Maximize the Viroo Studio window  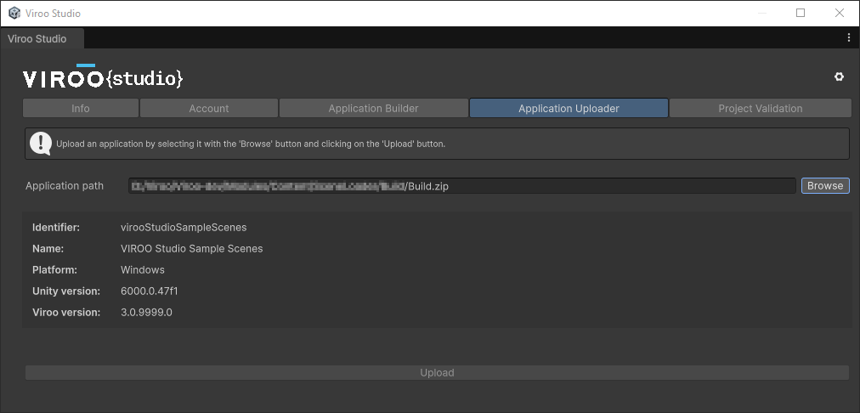(801, 13)
